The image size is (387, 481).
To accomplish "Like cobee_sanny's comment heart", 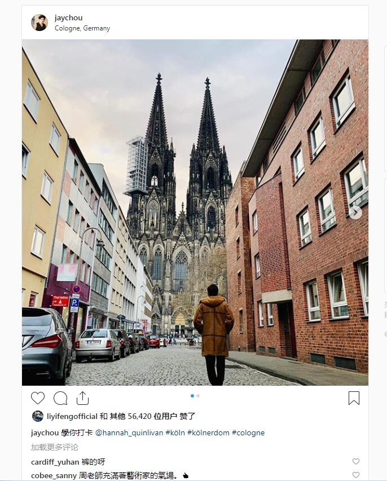I will tap(356, 475).
